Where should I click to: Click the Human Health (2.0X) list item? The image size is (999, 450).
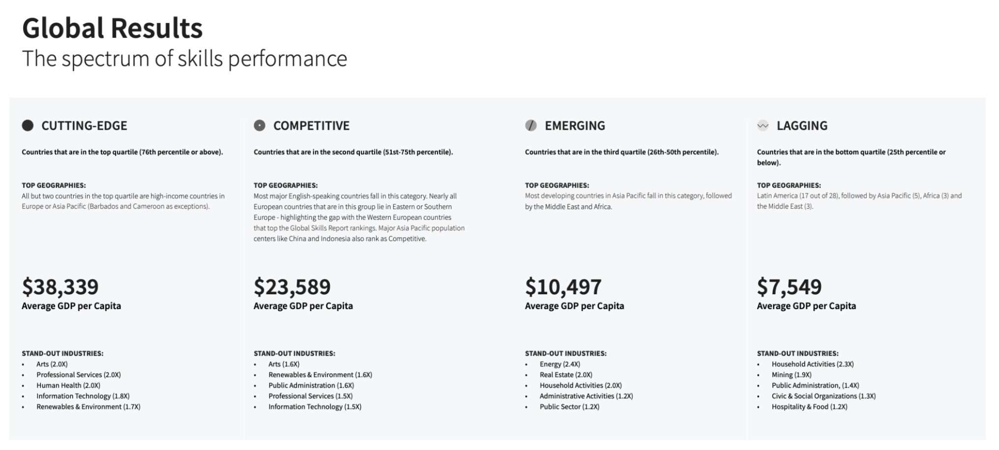point(68,386)
